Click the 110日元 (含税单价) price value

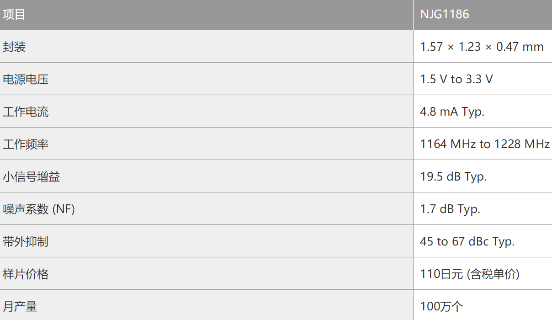tap(469, 274)
